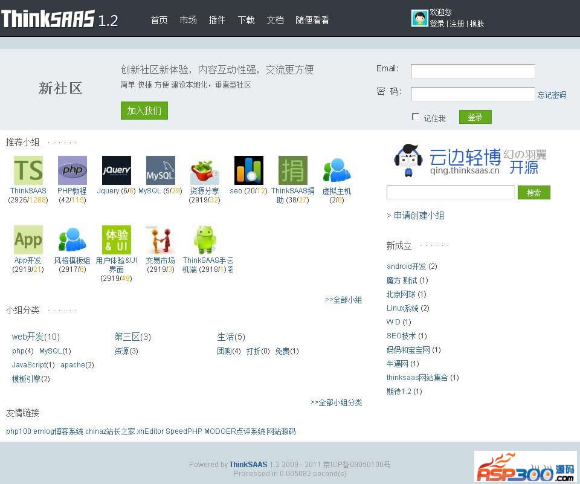Image resolution: width=580 pixels, height=484 pixels.
Task: Open android开发 (2) new group
Action: [x=411, y=266]
